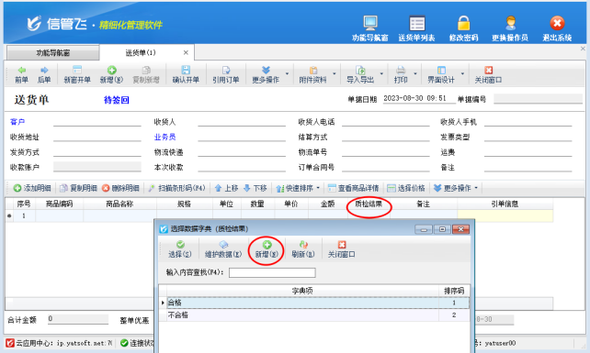Image resolution: width=590 pixels, height=353 pixels.
Task: Click the 新窗开单 toolbar button
Action: (77, 74)
